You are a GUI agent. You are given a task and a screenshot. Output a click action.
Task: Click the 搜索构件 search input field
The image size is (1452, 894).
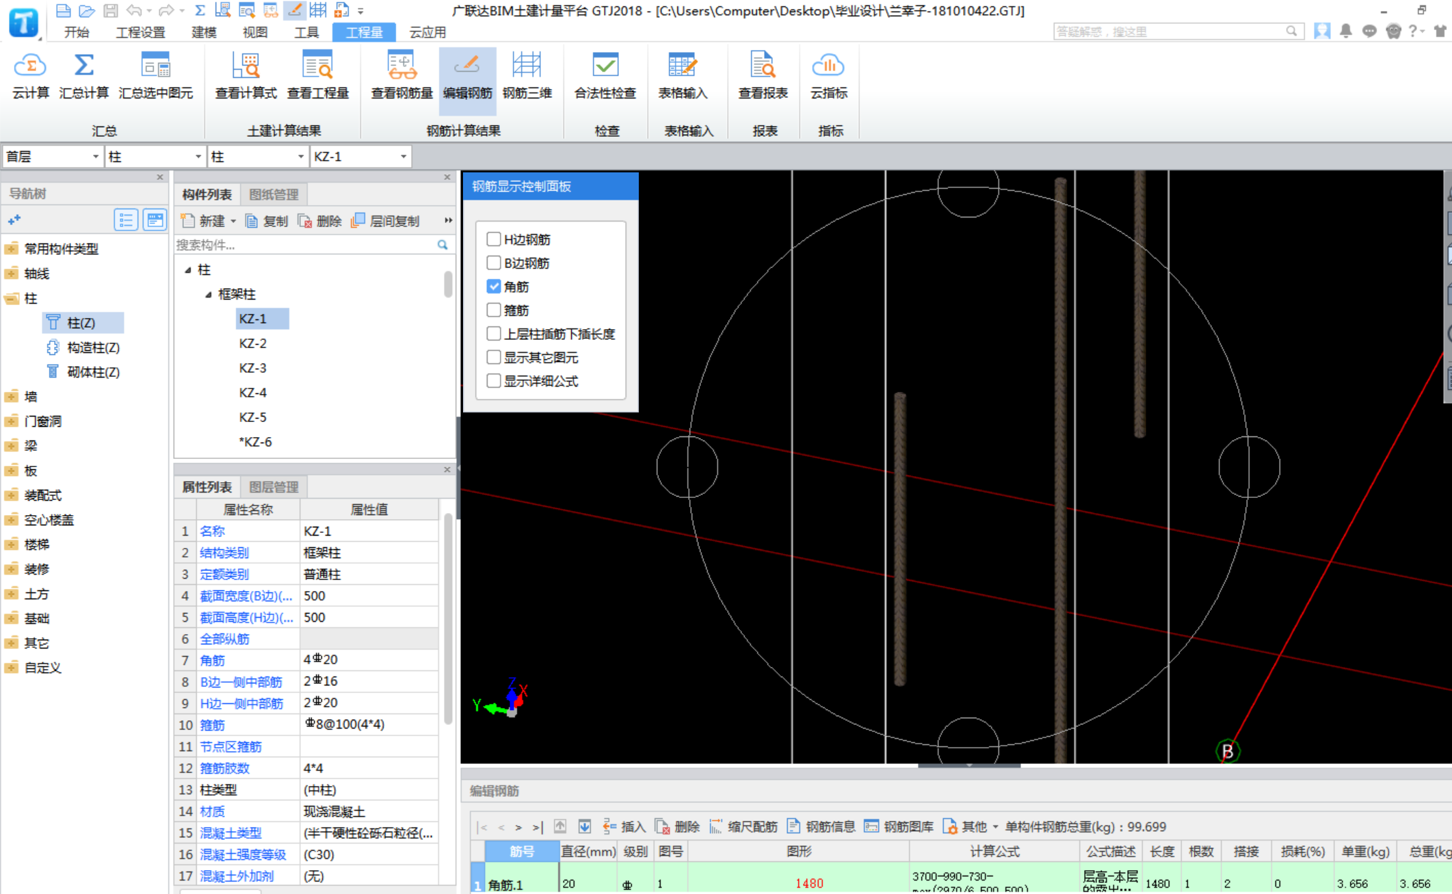(304, 245)
